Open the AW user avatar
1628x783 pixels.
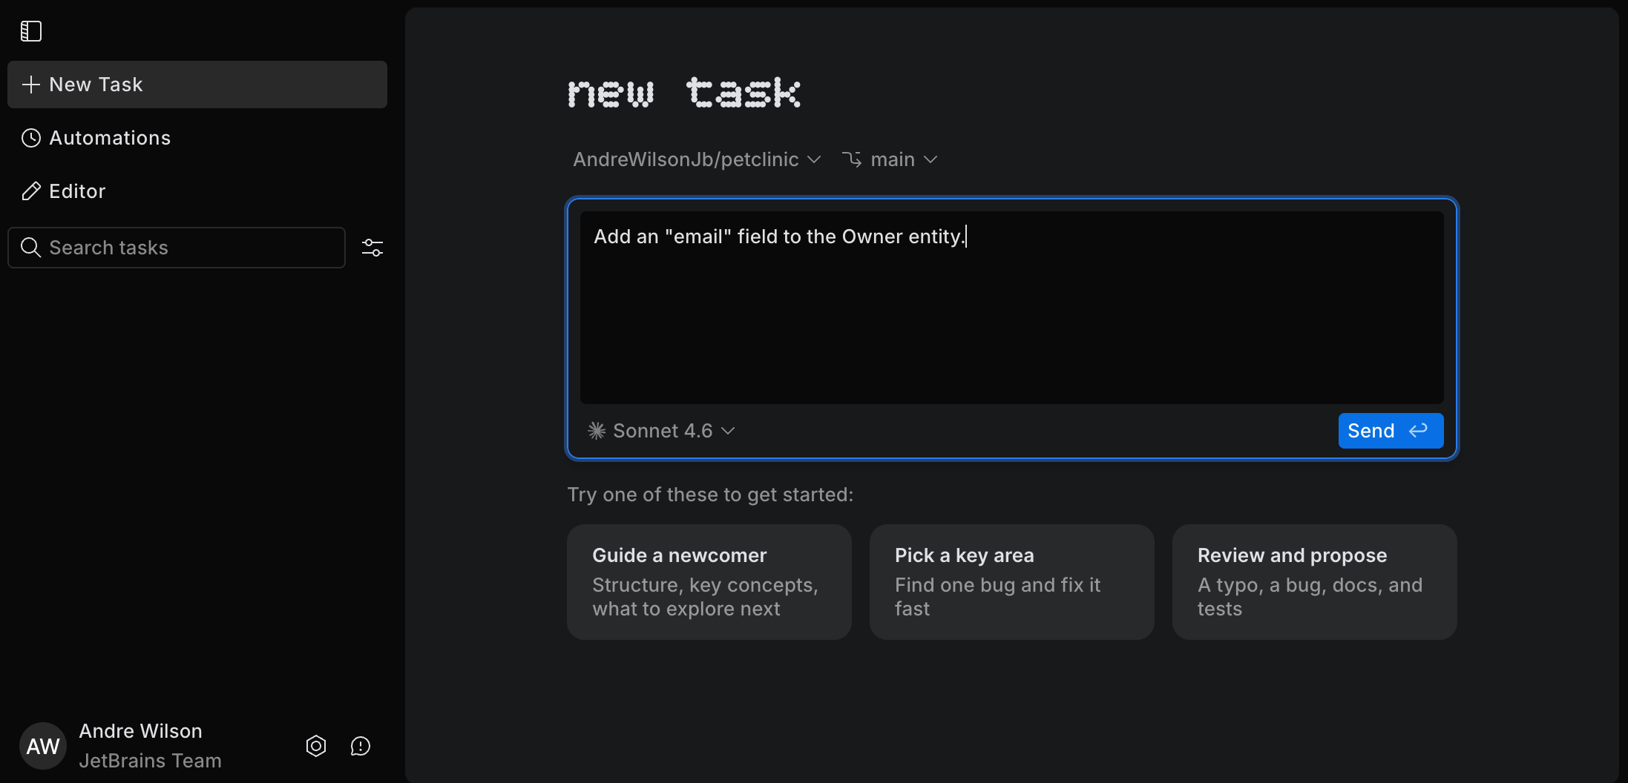43,746
